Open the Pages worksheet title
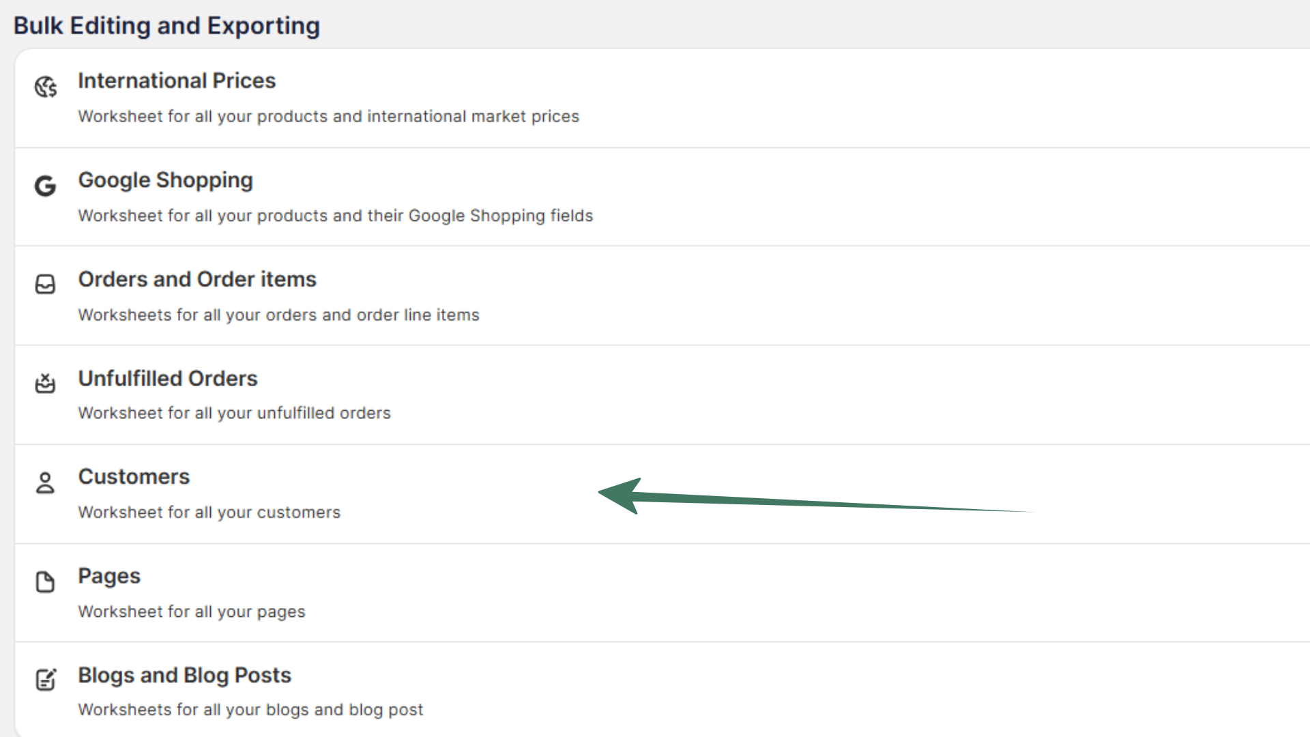 click(109, 576)
